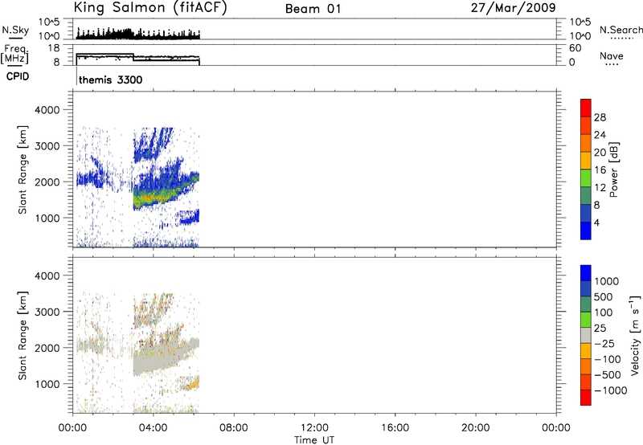Click the "16" label on power colorbar
This screenshot has width=643, height=445.
pyautogui.click(x=600, y=170)
